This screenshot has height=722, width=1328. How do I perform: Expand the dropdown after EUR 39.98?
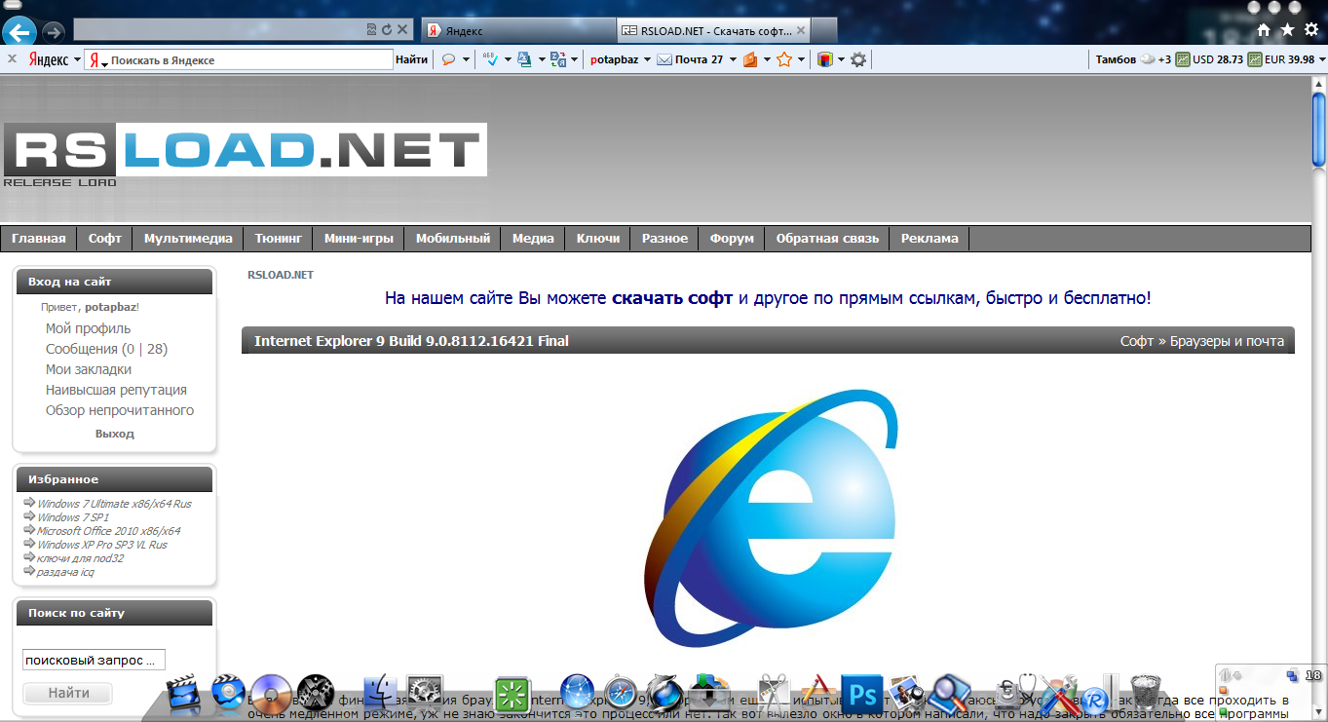(x=1321, y=60)
